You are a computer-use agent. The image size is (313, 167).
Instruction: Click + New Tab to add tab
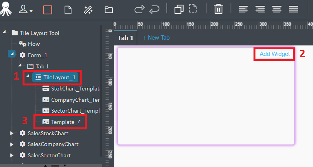click(x=156, y=38)
